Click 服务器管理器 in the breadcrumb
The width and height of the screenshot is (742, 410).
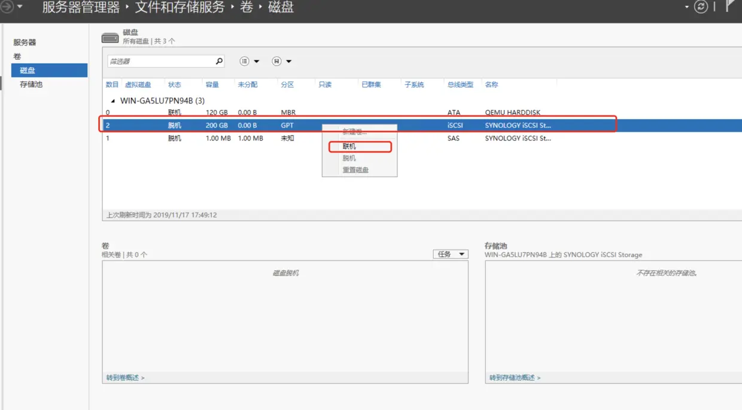point(81,7)
